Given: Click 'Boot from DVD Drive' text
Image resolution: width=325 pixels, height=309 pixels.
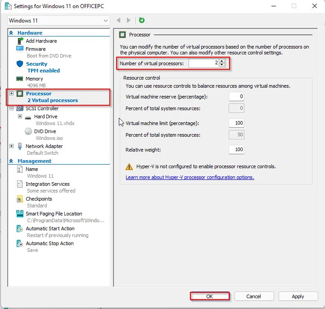Looking at the screenshot, I should tap(49, 56).
